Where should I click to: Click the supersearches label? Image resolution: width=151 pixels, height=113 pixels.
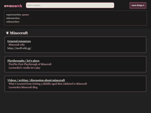(14, 15)
